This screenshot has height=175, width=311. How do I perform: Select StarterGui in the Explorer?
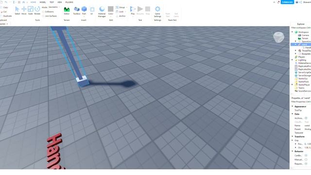tap(303, 79)
